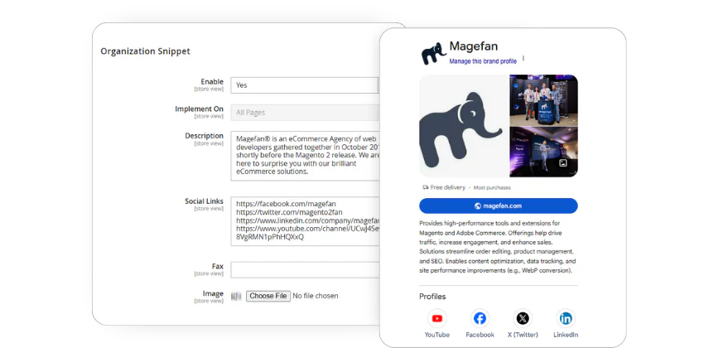Image resolution: width=704 pixels, height=348 pixels.
Task: Click the empty Fax input field
Action: pyautogui.click(x=306, y=270)
